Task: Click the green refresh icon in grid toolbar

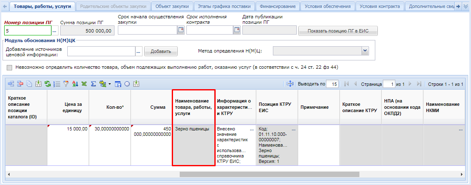Action: coord(47,84)
